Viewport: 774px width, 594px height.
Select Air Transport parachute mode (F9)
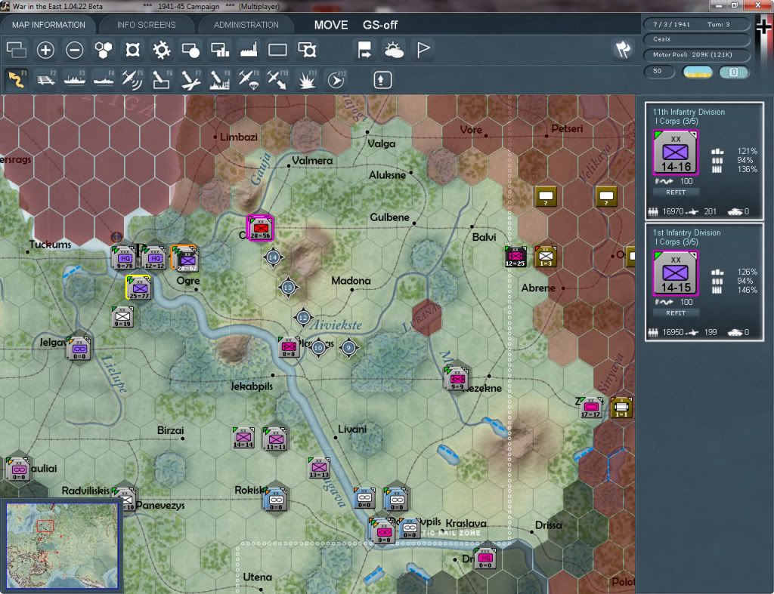click(x=248, y=79)
